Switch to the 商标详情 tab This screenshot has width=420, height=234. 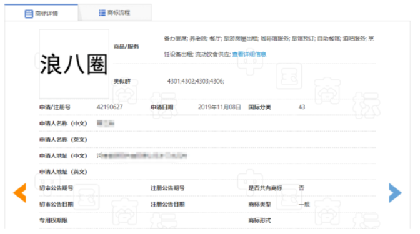coord(41,13)
